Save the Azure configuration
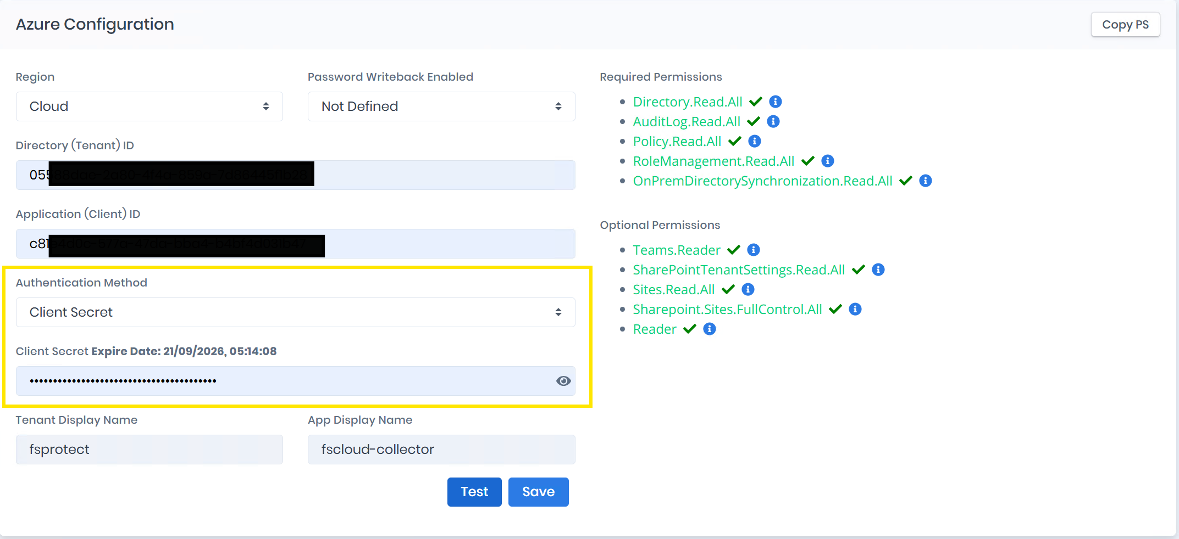 point(538,492)
